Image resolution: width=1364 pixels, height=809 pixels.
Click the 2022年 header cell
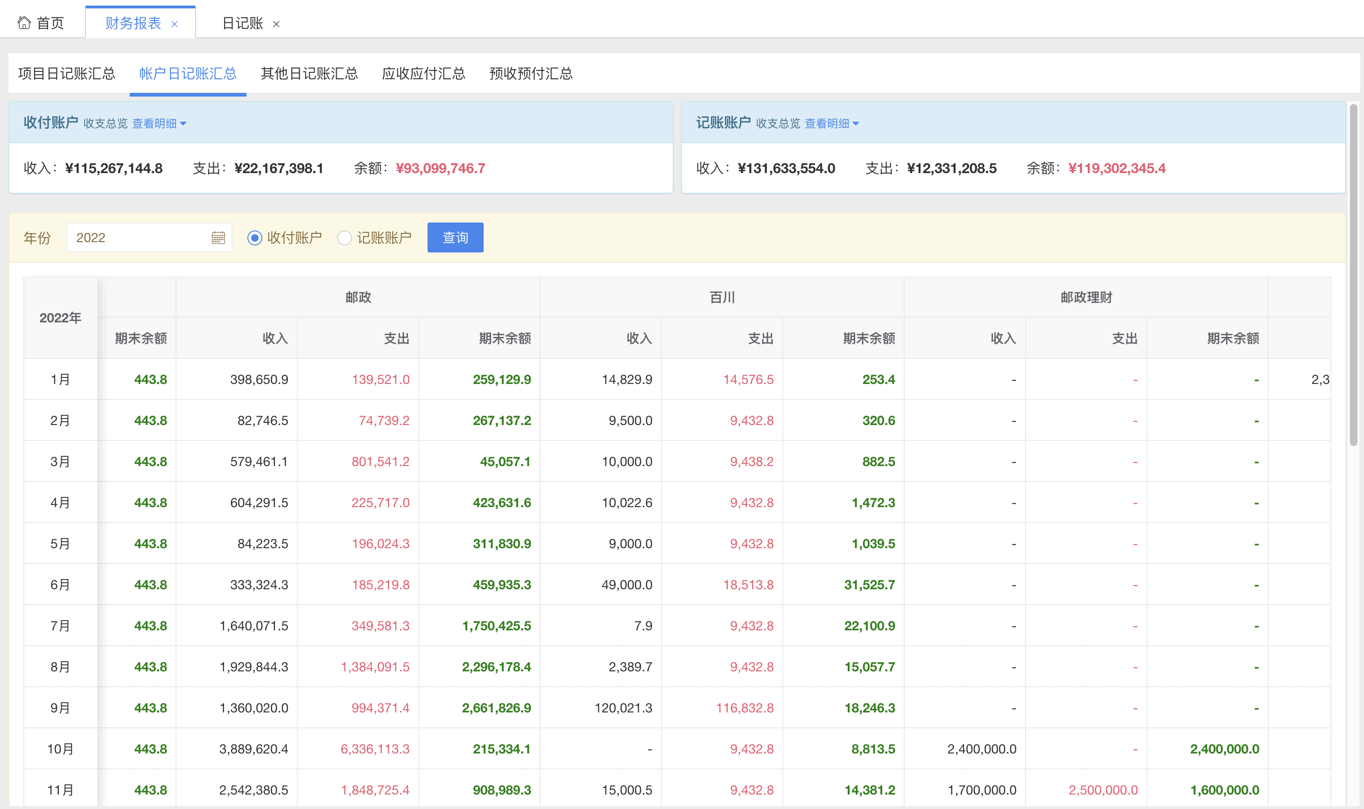[x=61, y=318]
